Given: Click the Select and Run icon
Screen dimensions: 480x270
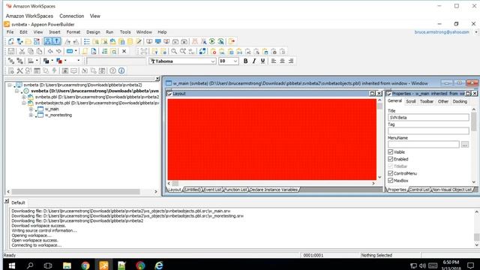Looking at the screenshot, I should [220, 41].
